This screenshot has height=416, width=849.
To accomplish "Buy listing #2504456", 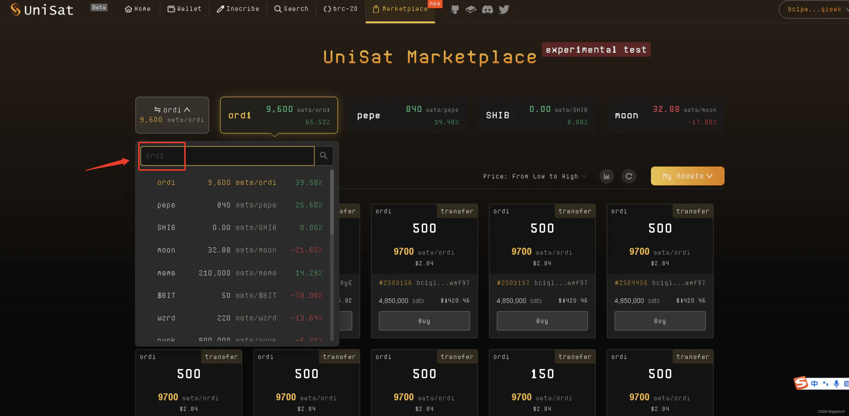I will tap(660, 321).
